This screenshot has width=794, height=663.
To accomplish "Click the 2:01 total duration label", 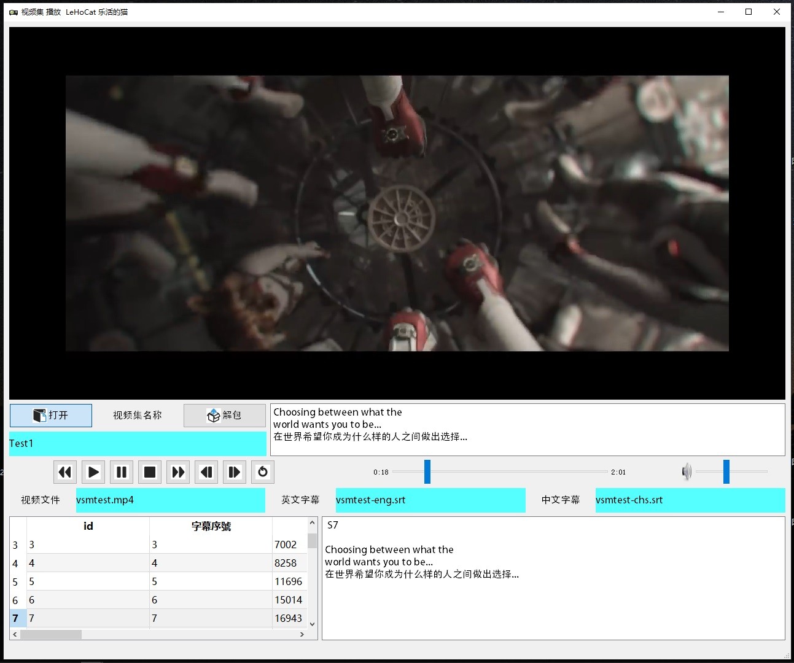I will pos(618,472).
